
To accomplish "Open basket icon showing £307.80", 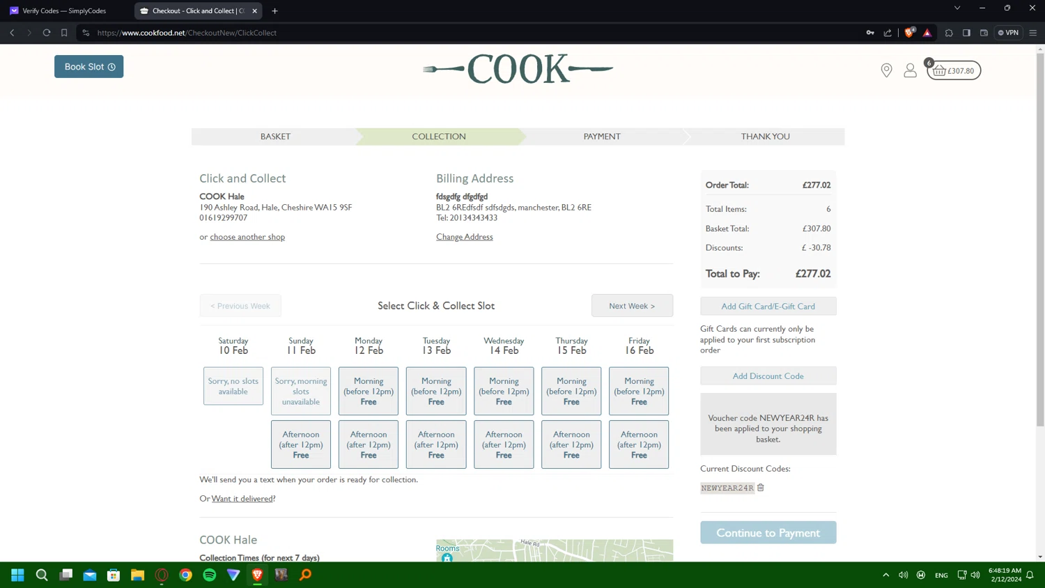I will tap(953, 70).
